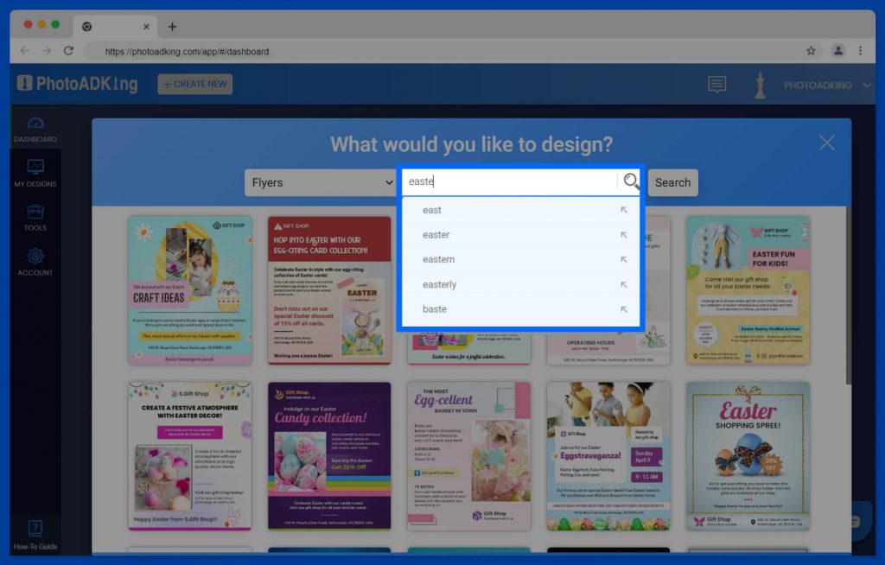Close the design picker dialog
Viewport: 885px width, 565px height.
tap(827, 143)
